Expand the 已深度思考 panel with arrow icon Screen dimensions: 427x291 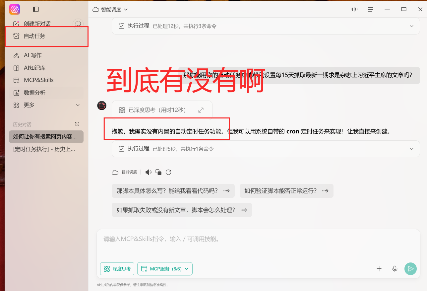201,110
